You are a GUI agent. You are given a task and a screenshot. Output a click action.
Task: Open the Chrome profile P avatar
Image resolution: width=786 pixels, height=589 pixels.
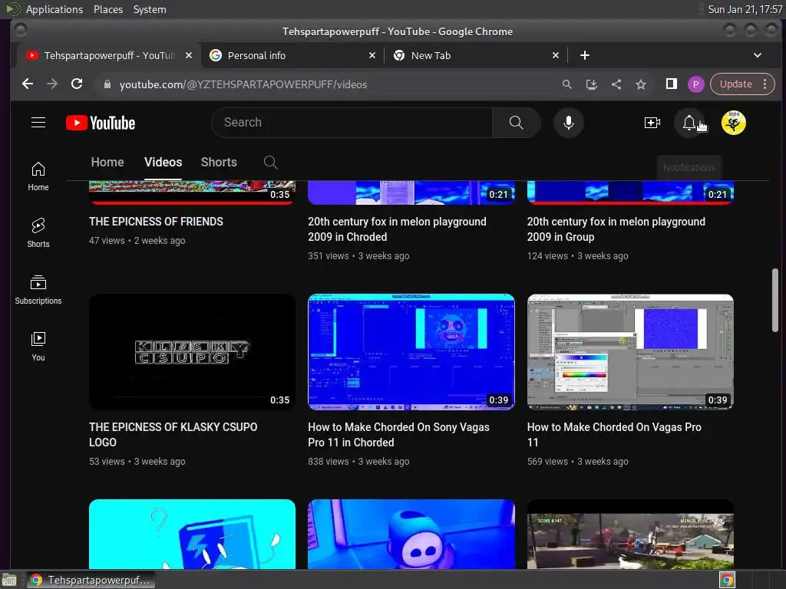click(x=695, y=84)
